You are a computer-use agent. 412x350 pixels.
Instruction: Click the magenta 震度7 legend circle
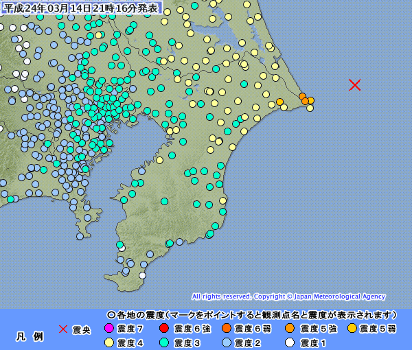(x=109, y=328)
